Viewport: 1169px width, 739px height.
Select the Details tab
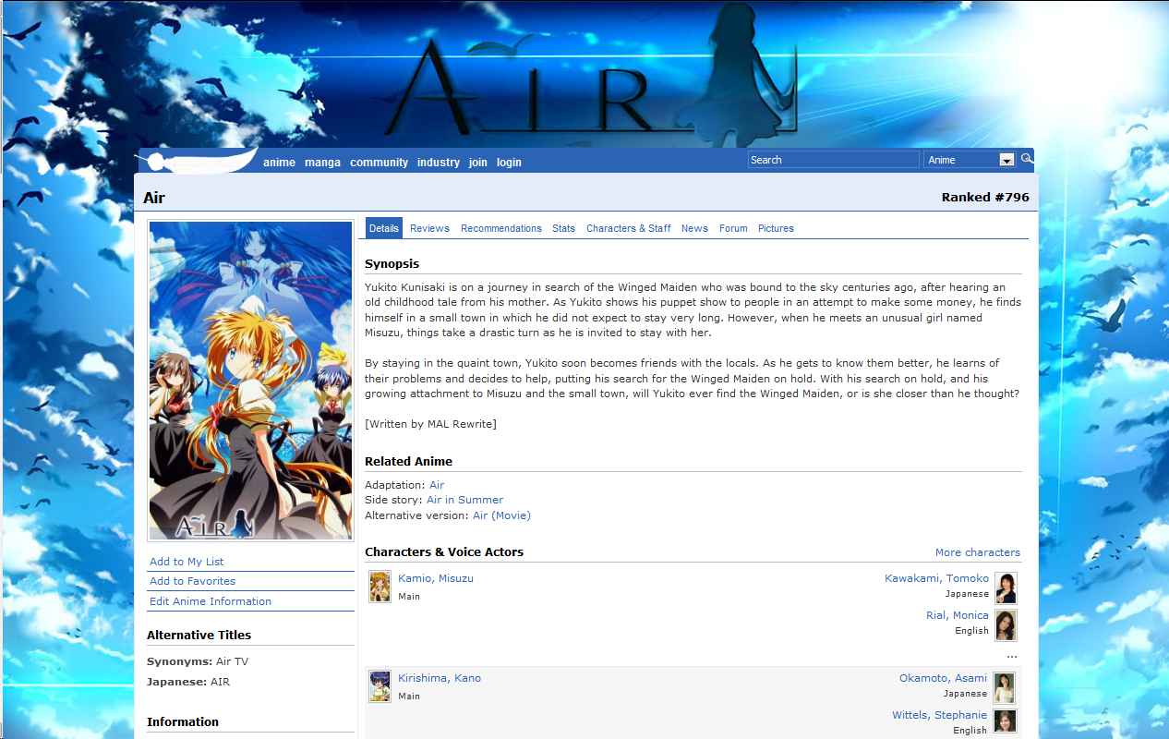[x=383, y=228]
